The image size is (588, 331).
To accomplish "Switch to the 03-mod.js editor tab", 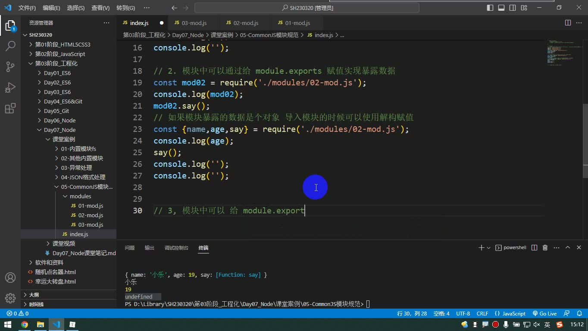I will click(194, 23).
